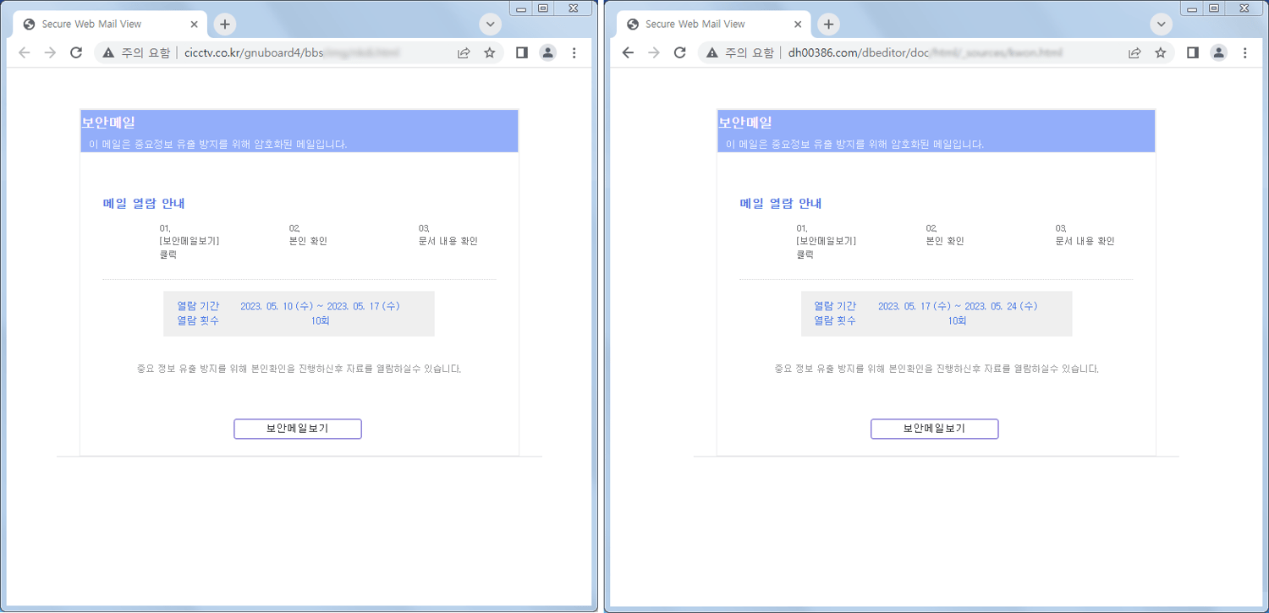Screen dimensions: 1269x613
Task: Bookmark page with star in right window
Action: 1160,52
